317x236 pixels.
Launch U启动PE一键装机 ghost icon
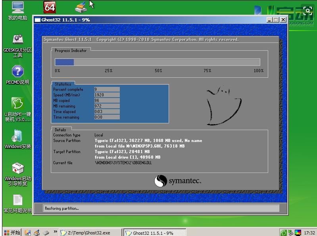click(17, 109)
